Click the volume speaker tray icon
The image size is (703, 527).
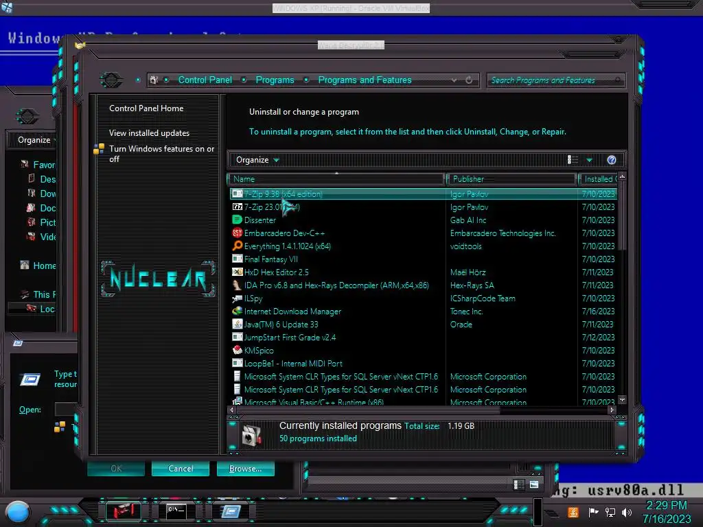pyautogui.click(x=627, y=512)
